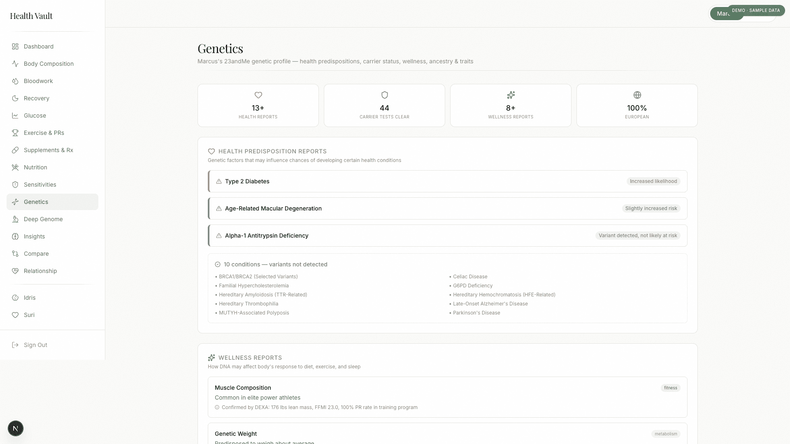The height and width of the screenshot is (444, 790).
Task: Open Idris's profile
Action: 52,298
